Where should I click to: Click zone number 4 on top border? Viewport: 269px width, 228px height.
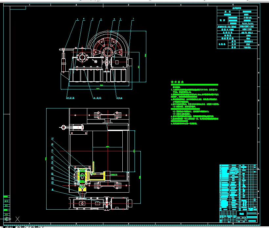click(x=181, y=5)
